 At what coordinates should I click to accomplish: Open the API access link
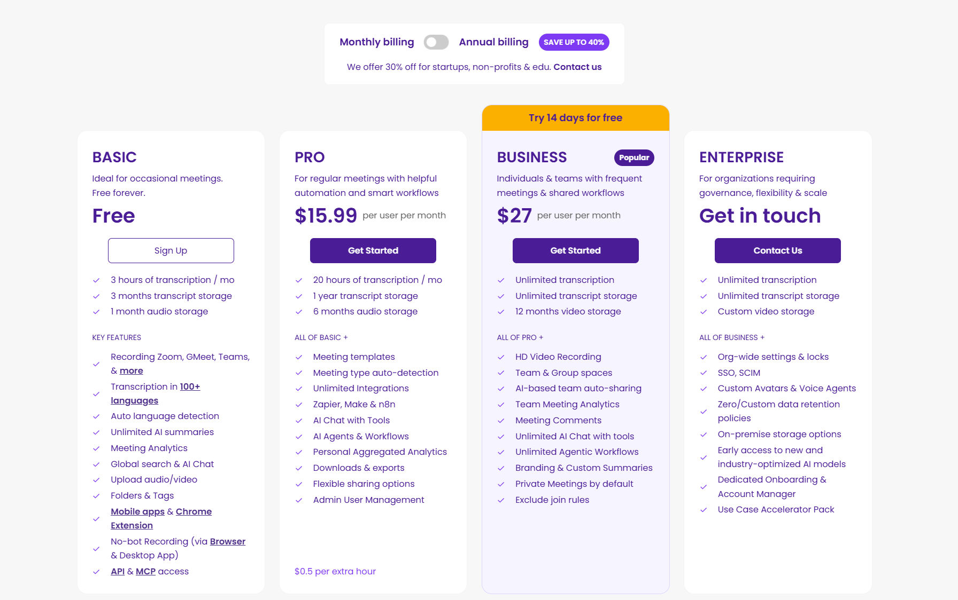point(118,571)
